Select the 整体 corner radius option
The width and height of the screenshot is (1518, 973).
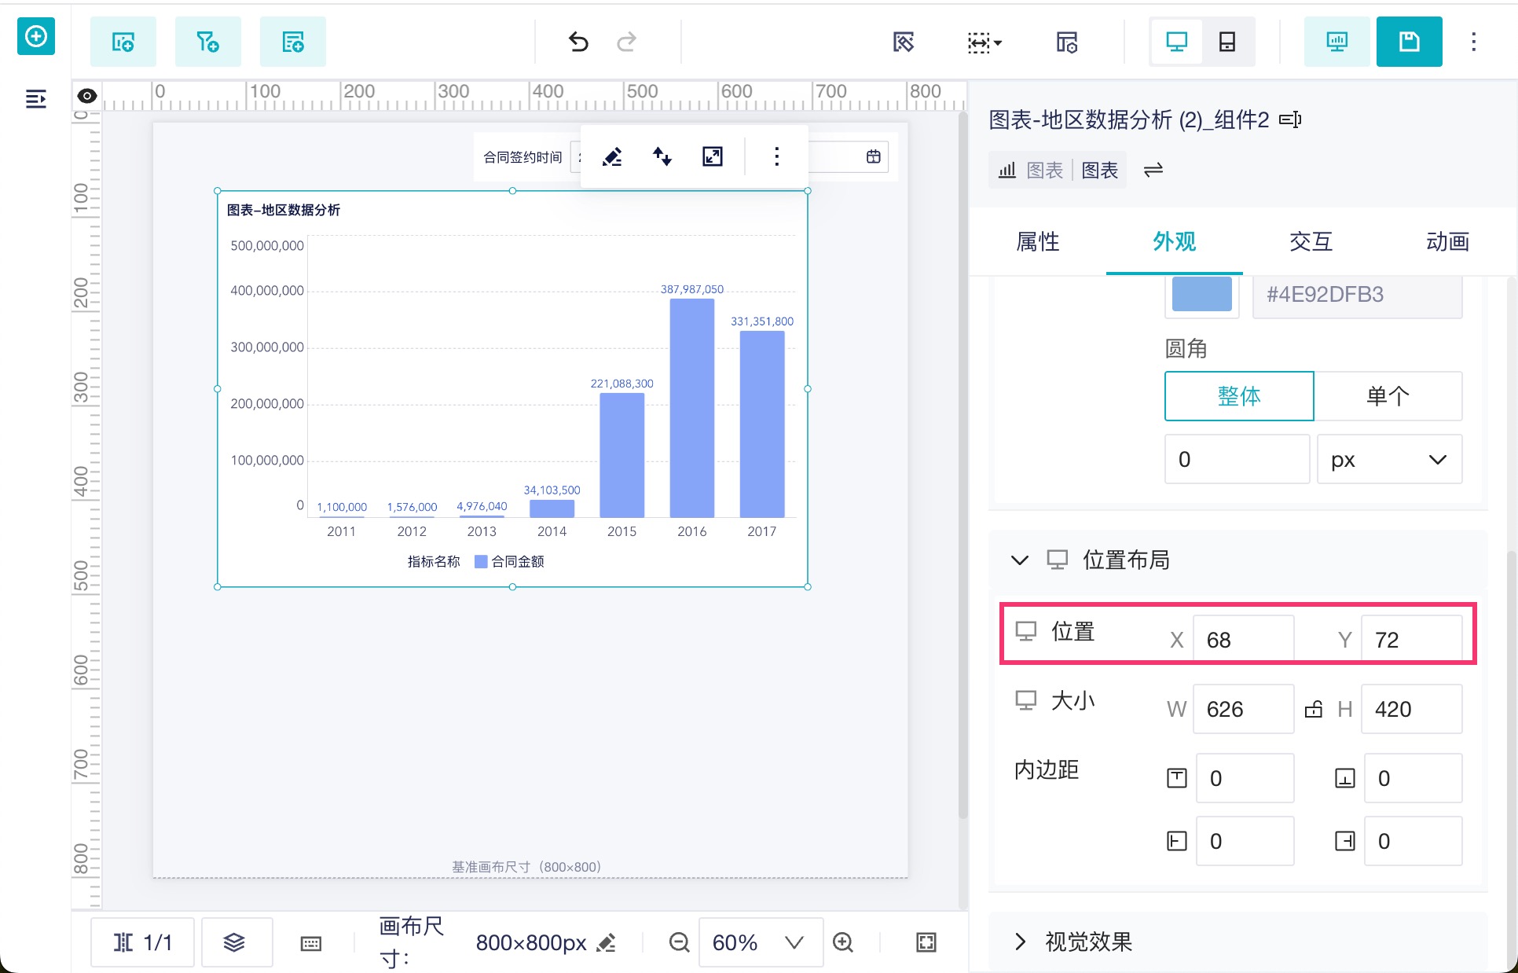pyautogui.click(x=1238, y=396)
